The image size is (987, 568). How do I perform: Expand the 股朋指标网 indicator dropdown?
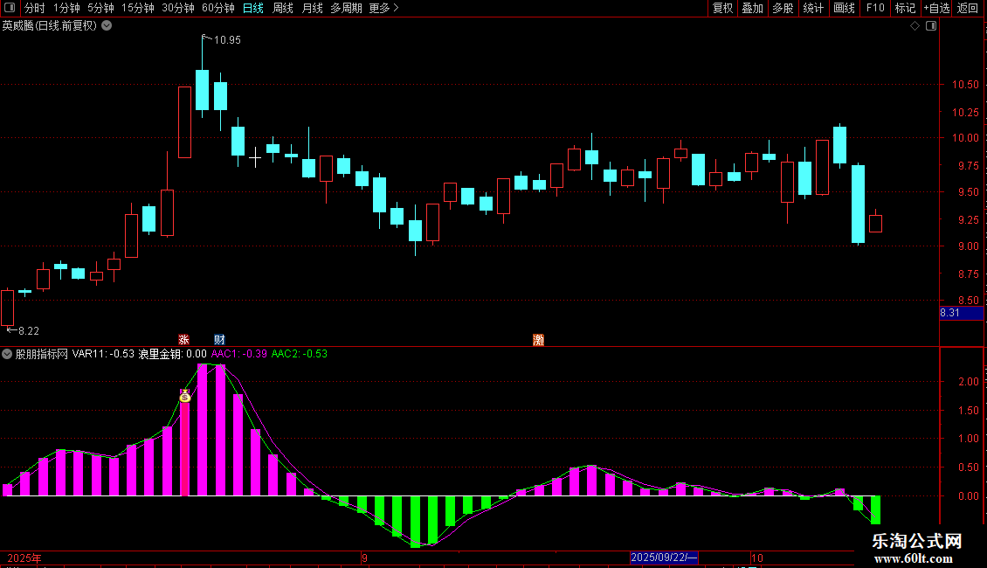click(7, 354)
